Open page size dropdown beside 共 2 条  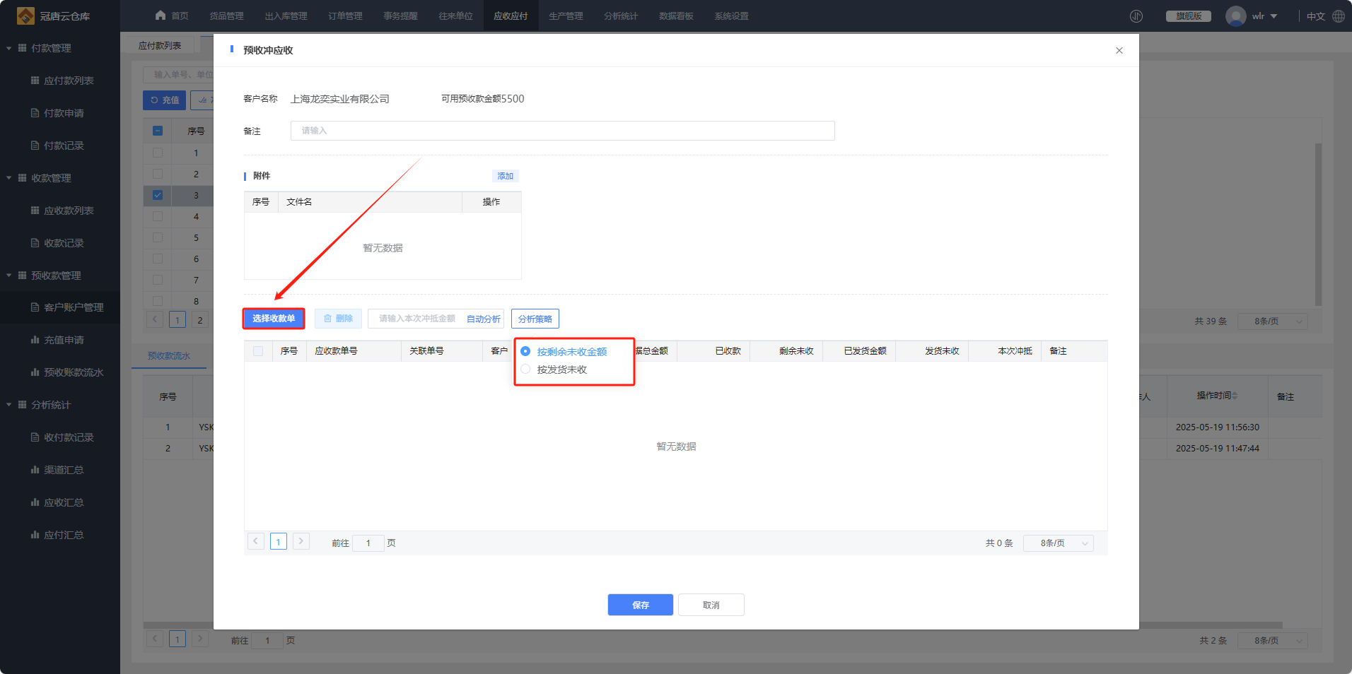coord(1273,641)
